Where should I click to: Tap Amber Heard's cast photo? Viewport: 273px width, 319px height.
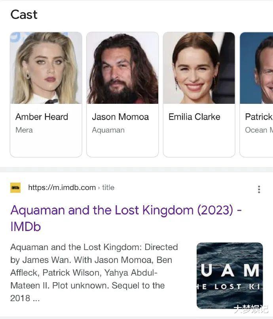(46, 68)
